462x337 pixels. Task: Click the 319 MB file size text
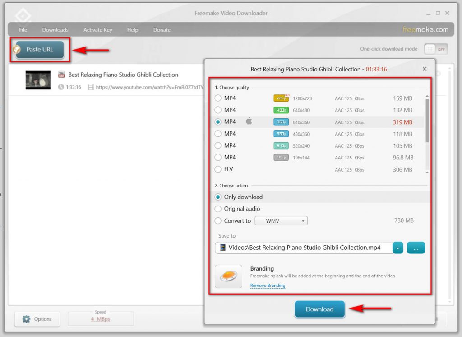[402, 122]
